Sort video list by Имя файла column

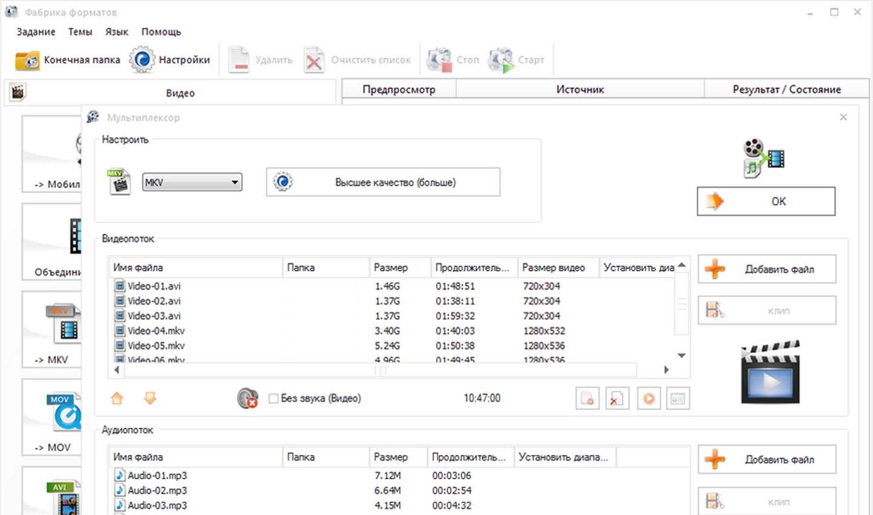coord(196,267)
